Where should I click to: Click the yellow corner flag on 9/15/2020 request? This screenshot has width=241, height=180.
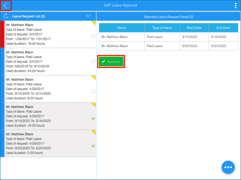pyautogui.click(x=94, y=105)
